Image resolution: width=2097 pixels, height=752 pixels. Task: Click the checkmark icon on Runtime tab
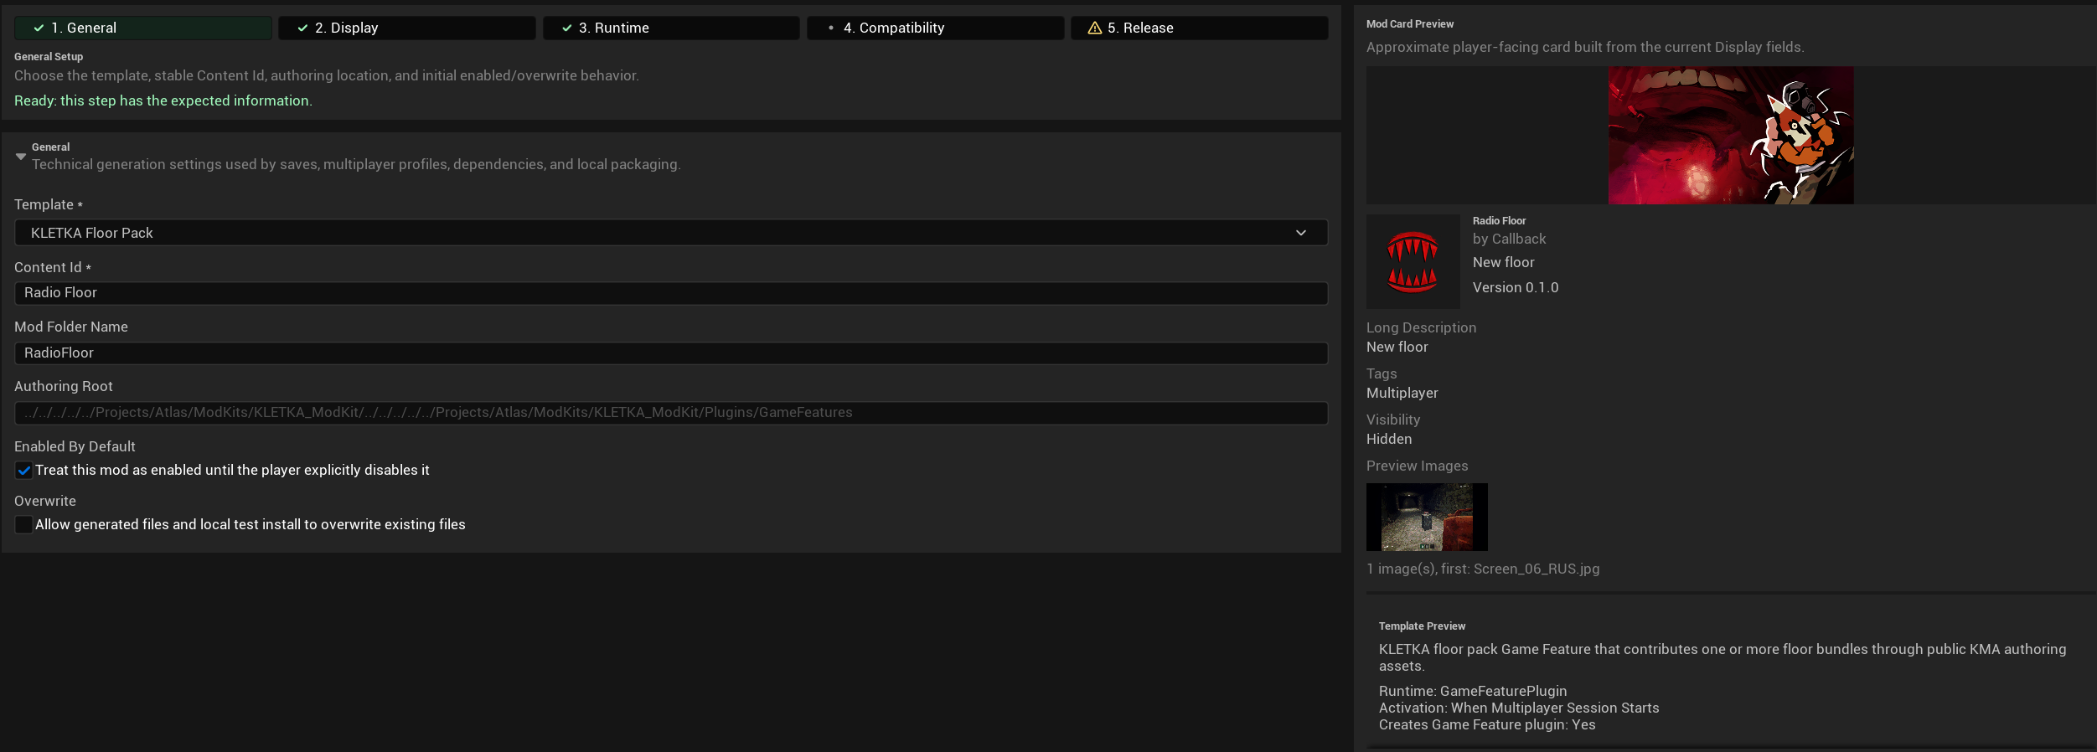pyautogui.click(x=567, y=28)
